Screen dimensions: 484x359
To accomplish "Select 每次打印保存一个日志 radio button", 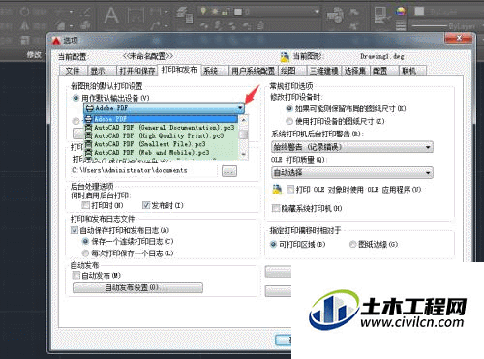I will click(85, 254).
